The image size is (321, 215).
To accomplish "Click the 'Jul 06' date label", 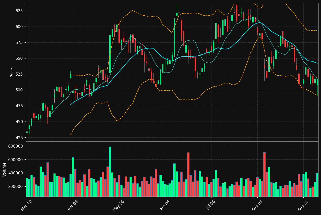I will [211, 206].
